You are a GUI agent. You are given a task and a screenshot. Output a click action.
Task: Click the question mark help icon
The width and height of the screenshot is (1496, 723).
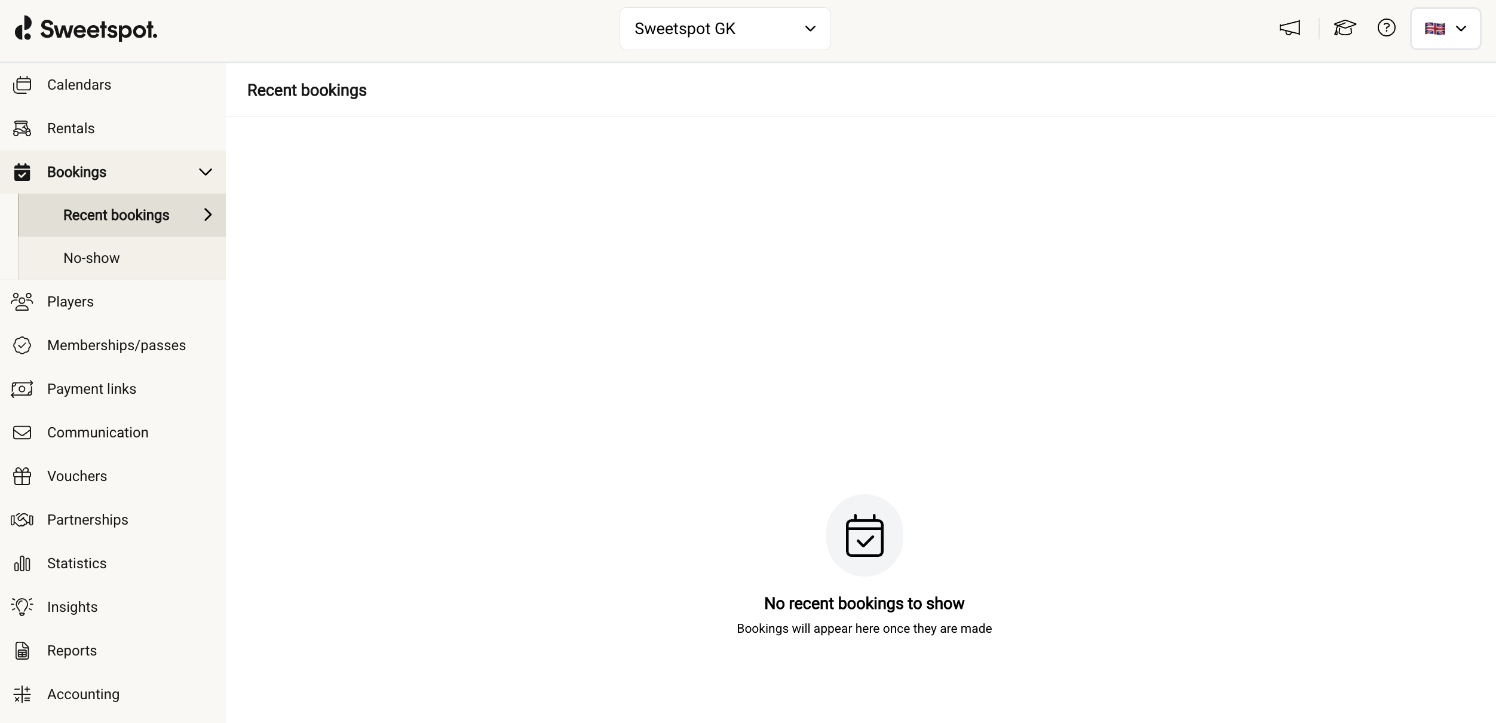pyautogui.click(x=1386, y=28)
